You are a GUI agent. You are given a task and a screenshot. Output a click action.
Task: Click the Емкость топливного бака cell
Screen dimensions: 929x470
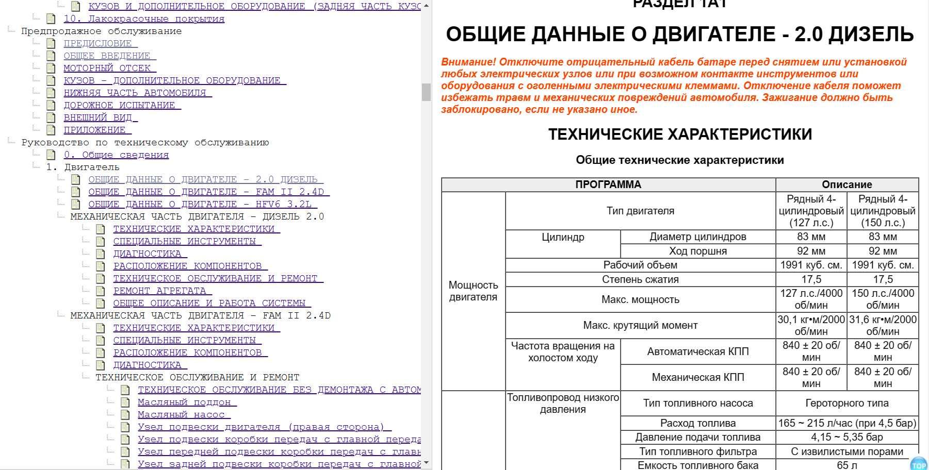[698, 465]
